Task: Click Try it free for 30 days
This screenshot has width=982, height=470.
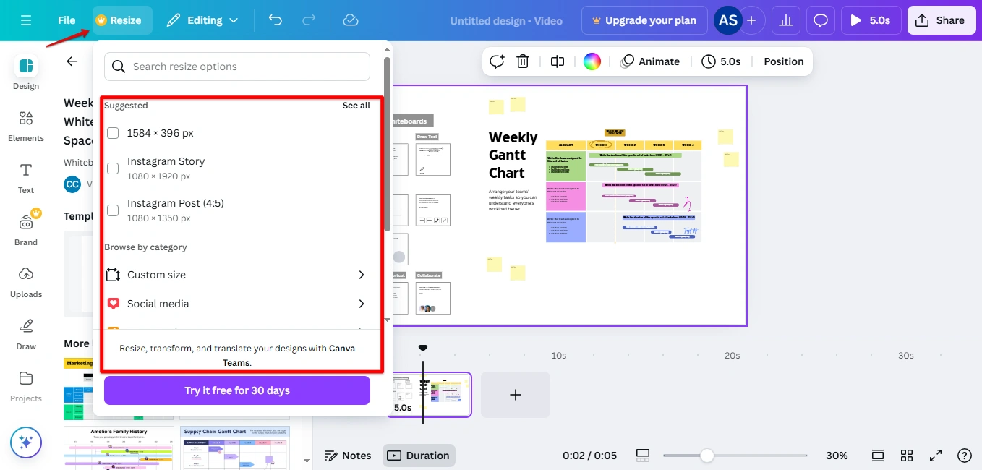Action: click(x=237, y=390)
